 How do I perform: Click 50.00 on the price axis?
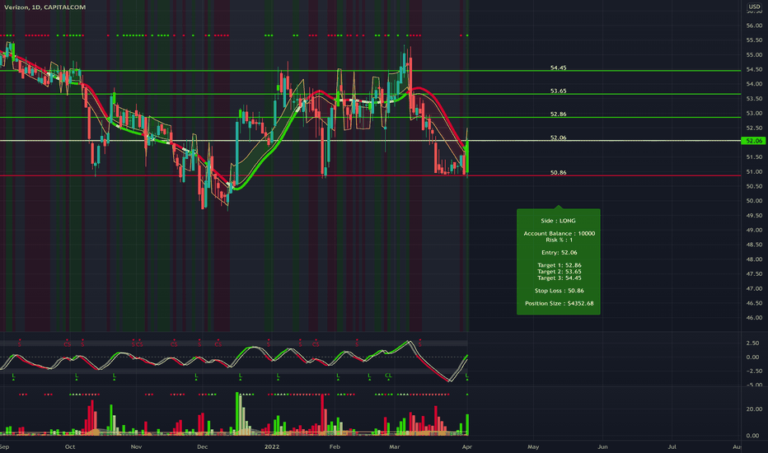point(754,201)
